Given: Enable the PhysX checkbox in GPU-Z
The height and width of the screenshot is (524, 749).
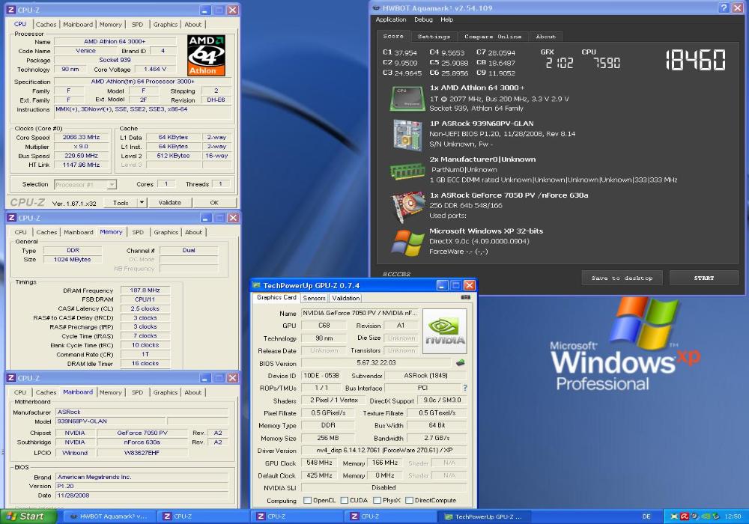Looking at the screenshot, I should pos(377,500).
